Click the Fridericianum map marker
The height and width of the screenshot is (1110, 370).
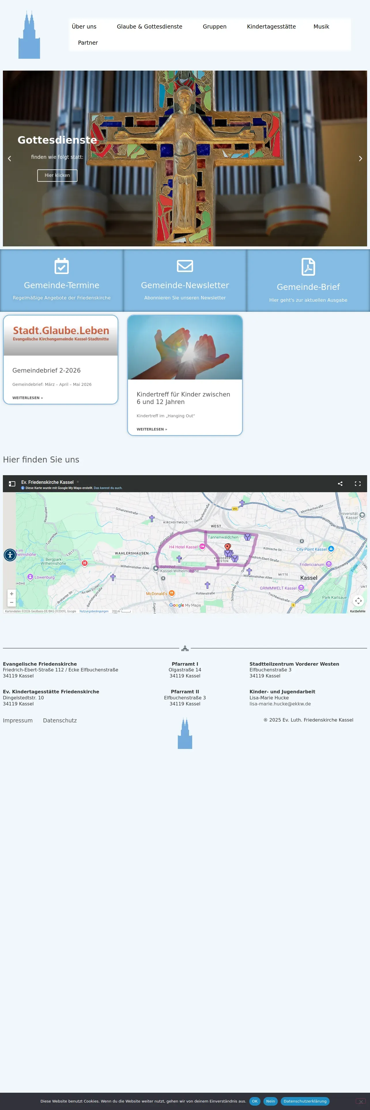tap(329, 564)
